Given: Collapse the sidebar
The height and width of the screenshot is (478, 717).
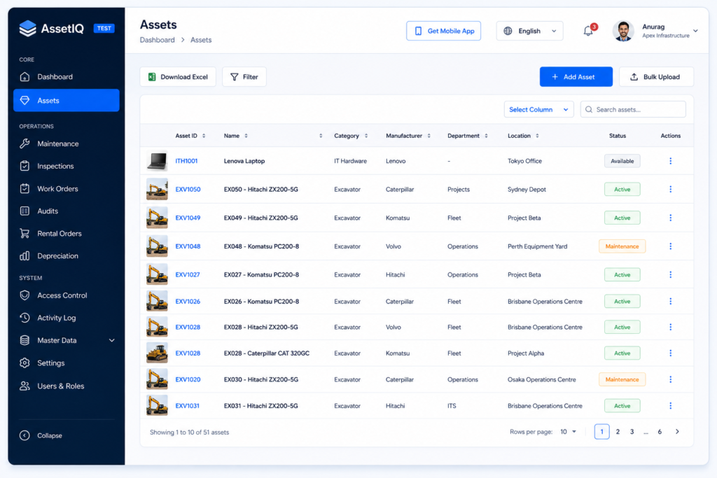Looking at the screenshot, I should (x=41, y=435).
